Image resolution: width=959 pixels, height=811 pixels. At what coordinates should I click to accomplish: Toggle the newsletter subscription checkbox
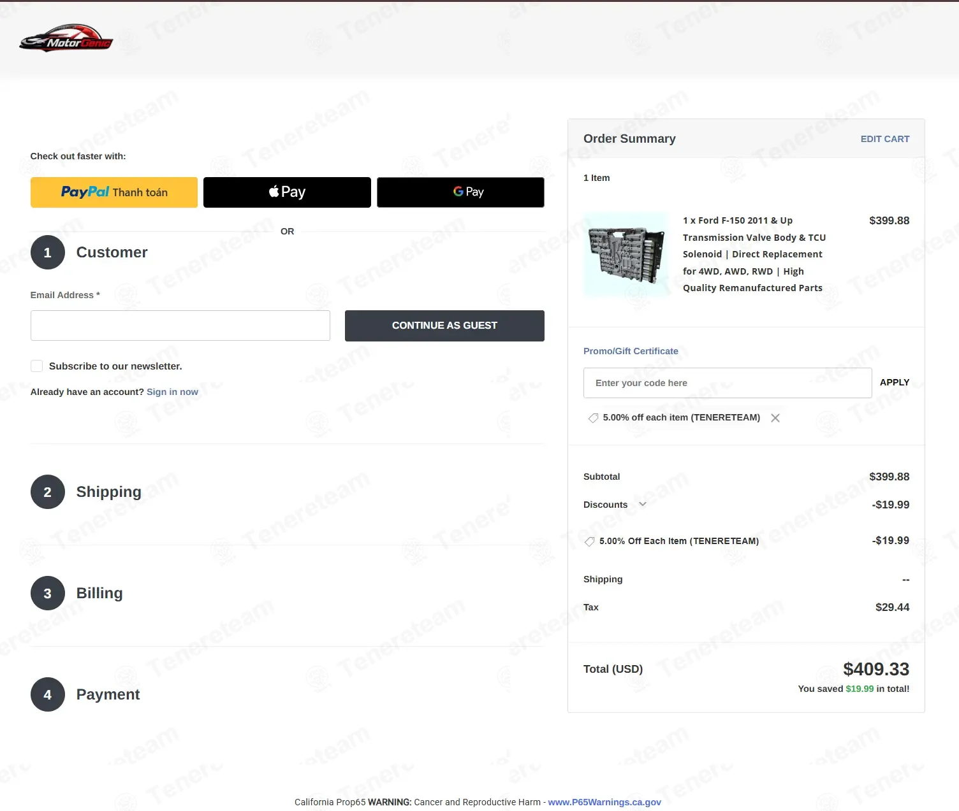coord(37,366)
